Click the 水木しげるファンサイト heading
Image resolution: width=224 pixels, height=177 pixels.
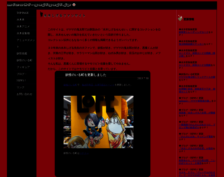pos(65,16)
